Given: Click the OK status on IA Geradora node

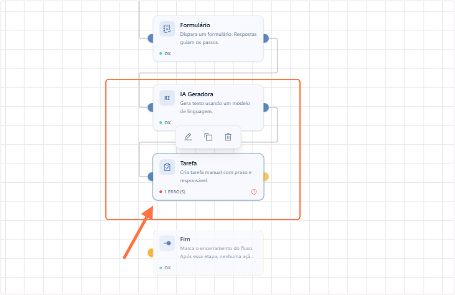Looking at the screenshot, I should 165,123.
